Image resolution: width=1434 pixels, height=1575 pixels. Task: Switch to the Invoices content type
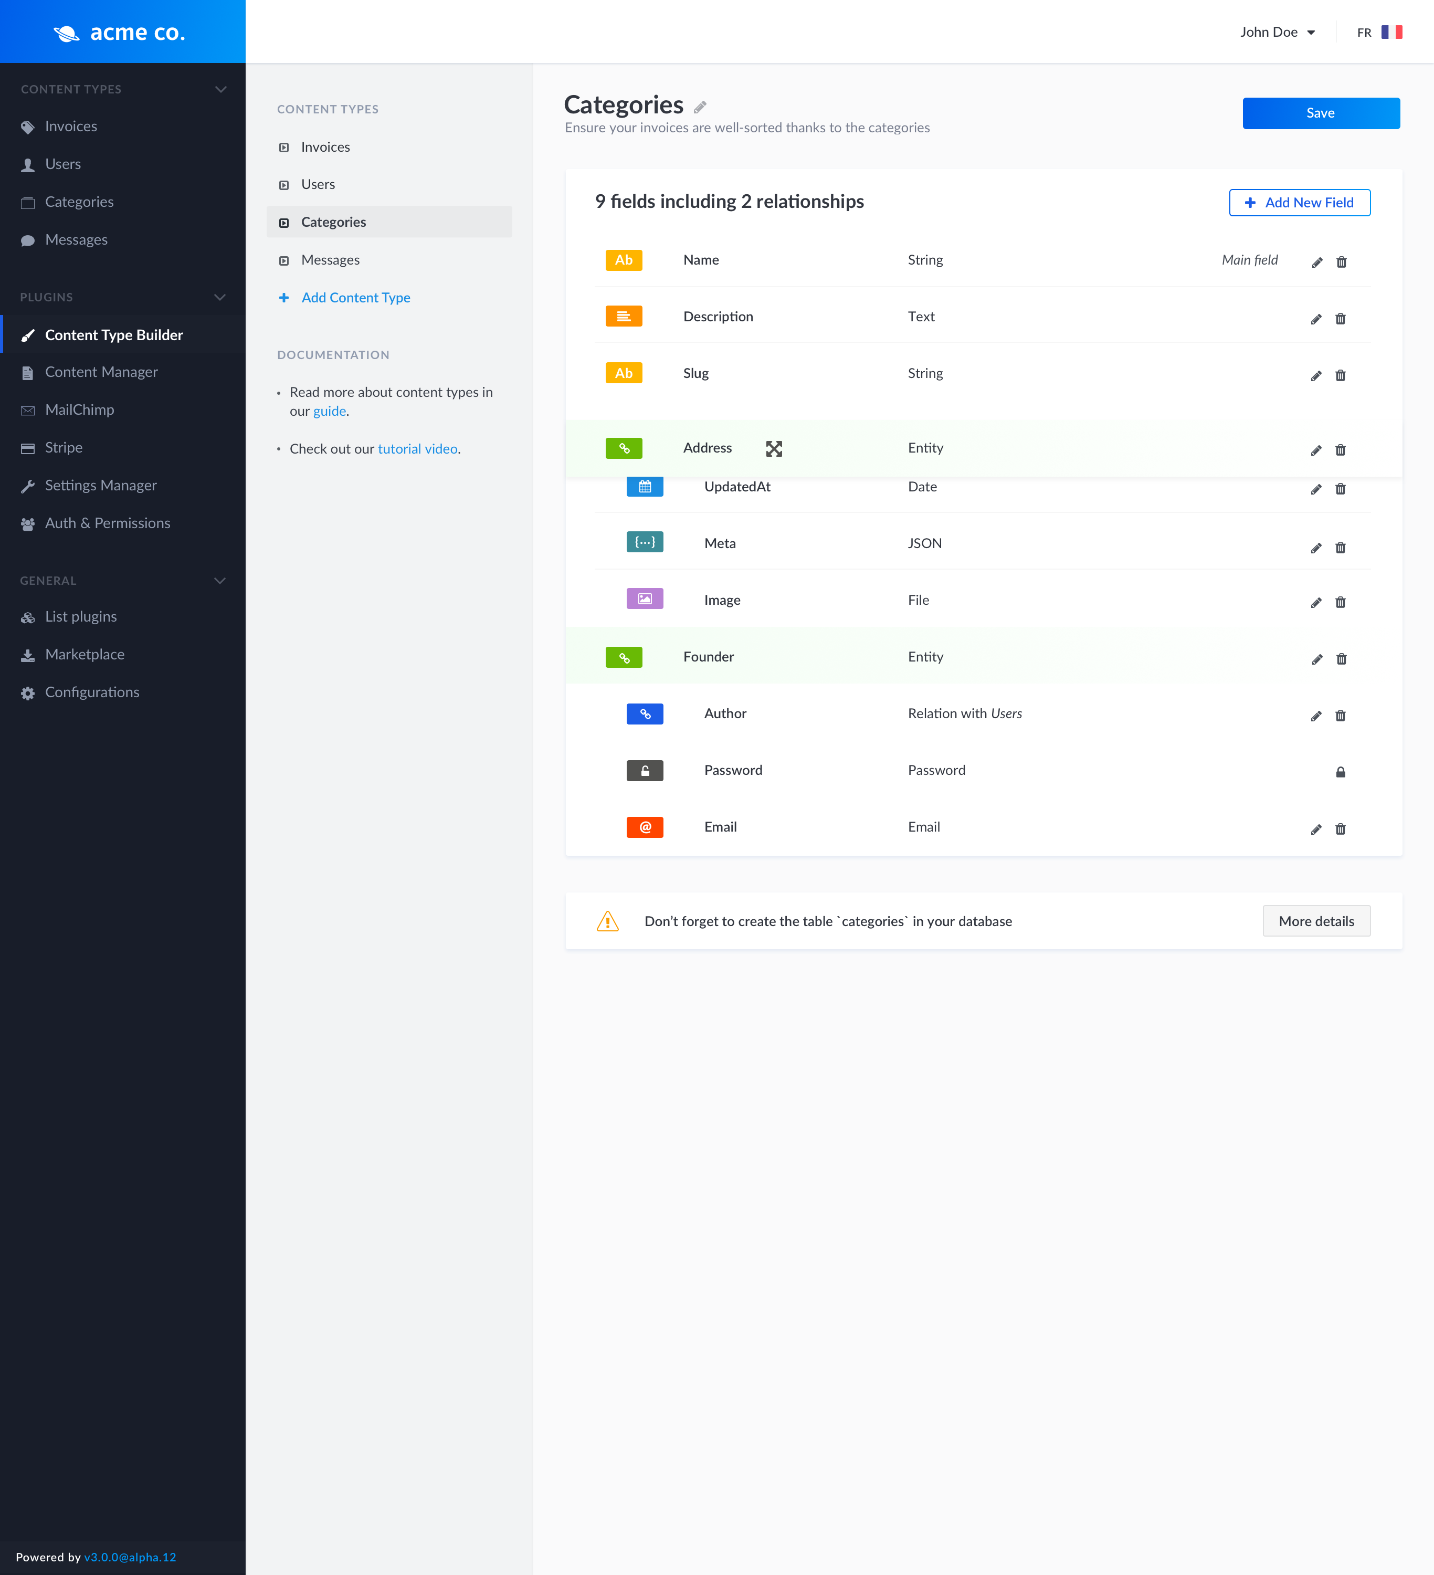click(325, 147)
